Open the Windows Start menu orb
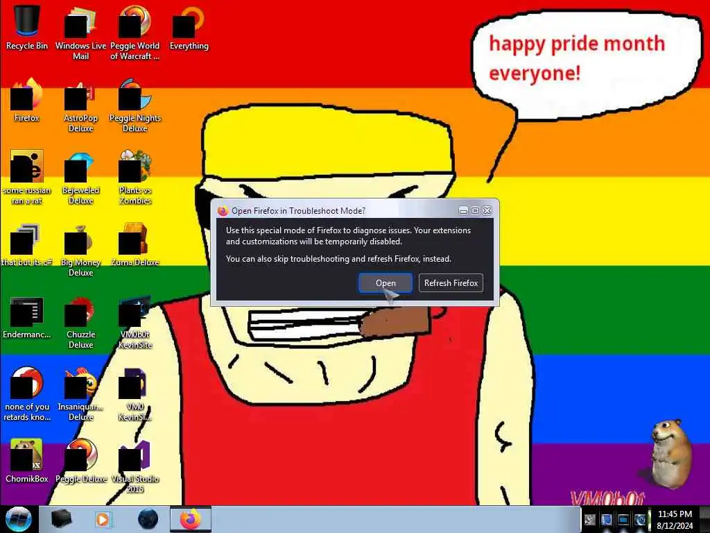The width and height of the screenshot is (710, 533). point(19,519)
